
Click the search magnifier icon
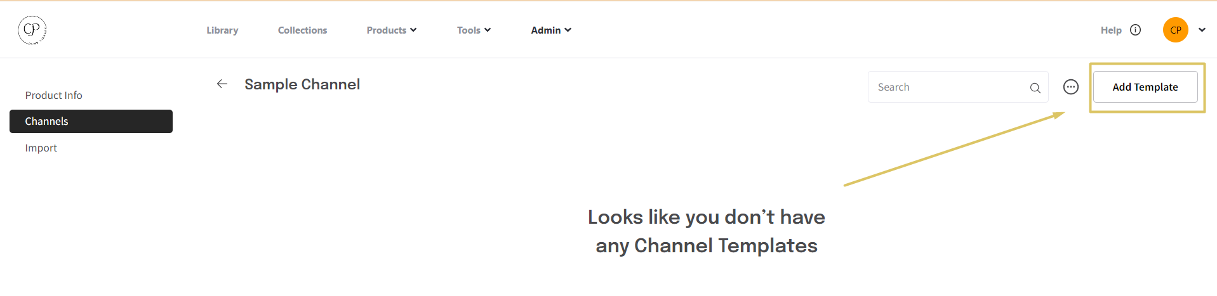pyautogui.click(x=1035, y=88)
